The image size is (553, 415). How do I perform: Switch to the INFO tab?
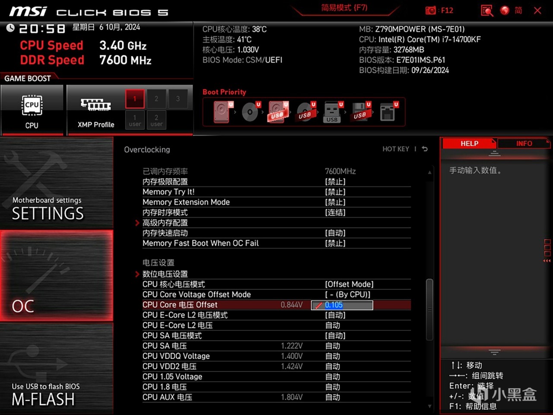click(x=524, y=144)
